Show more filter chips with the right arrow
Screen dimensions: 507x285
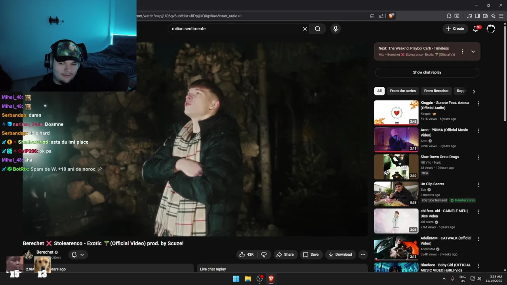coord(474,91)
